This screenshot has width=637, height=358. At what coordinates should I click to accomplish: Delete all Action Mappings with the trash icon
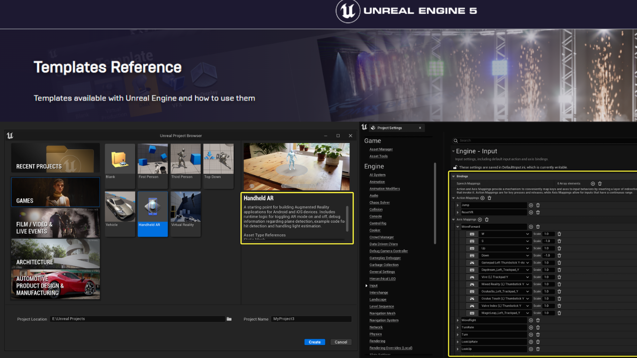coord(489,198)
